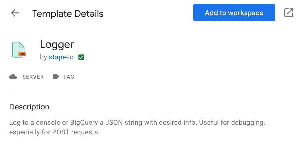Click the Template Details header title
306x141 pixels.
click(68, 14)
